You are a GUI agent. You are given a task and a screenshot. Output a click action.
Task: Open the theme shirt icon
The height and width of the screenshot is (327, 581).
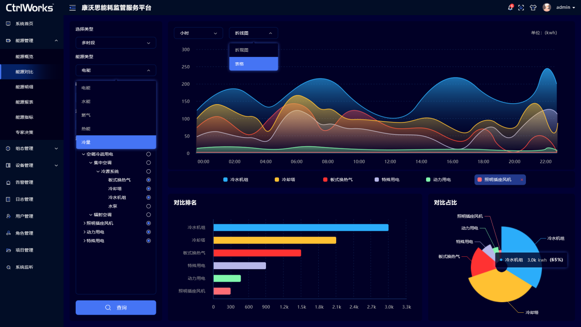pos(533,8)
